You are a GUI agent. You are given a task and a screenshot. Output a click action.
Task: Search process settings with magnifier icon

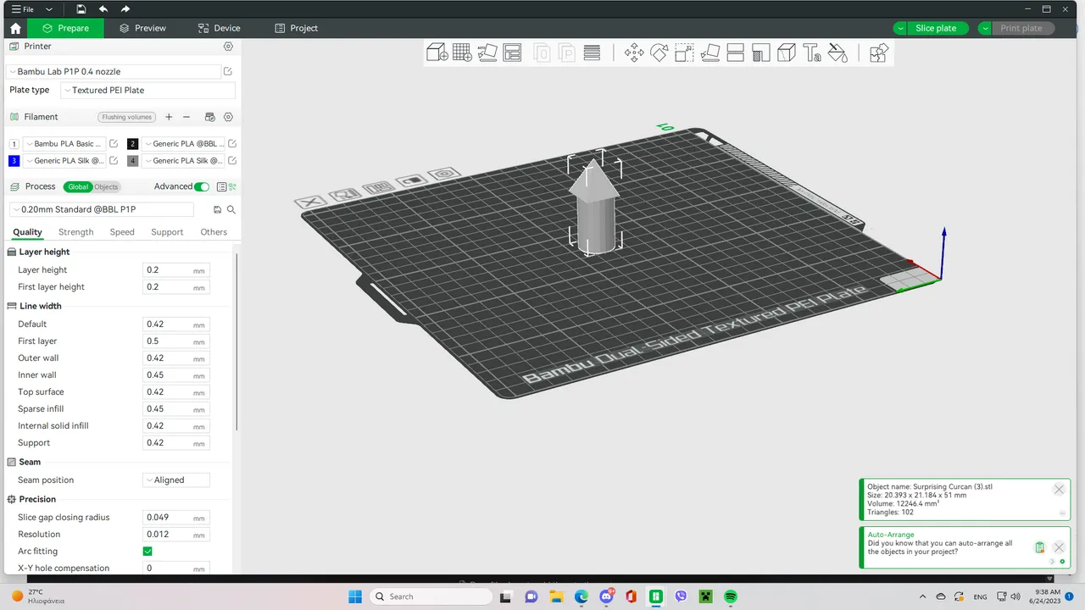pos(231,209)
